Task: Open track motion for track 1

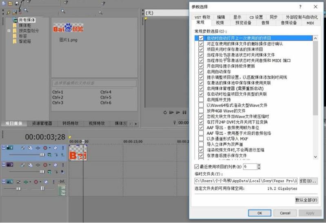Action: [x=30, y=148]
